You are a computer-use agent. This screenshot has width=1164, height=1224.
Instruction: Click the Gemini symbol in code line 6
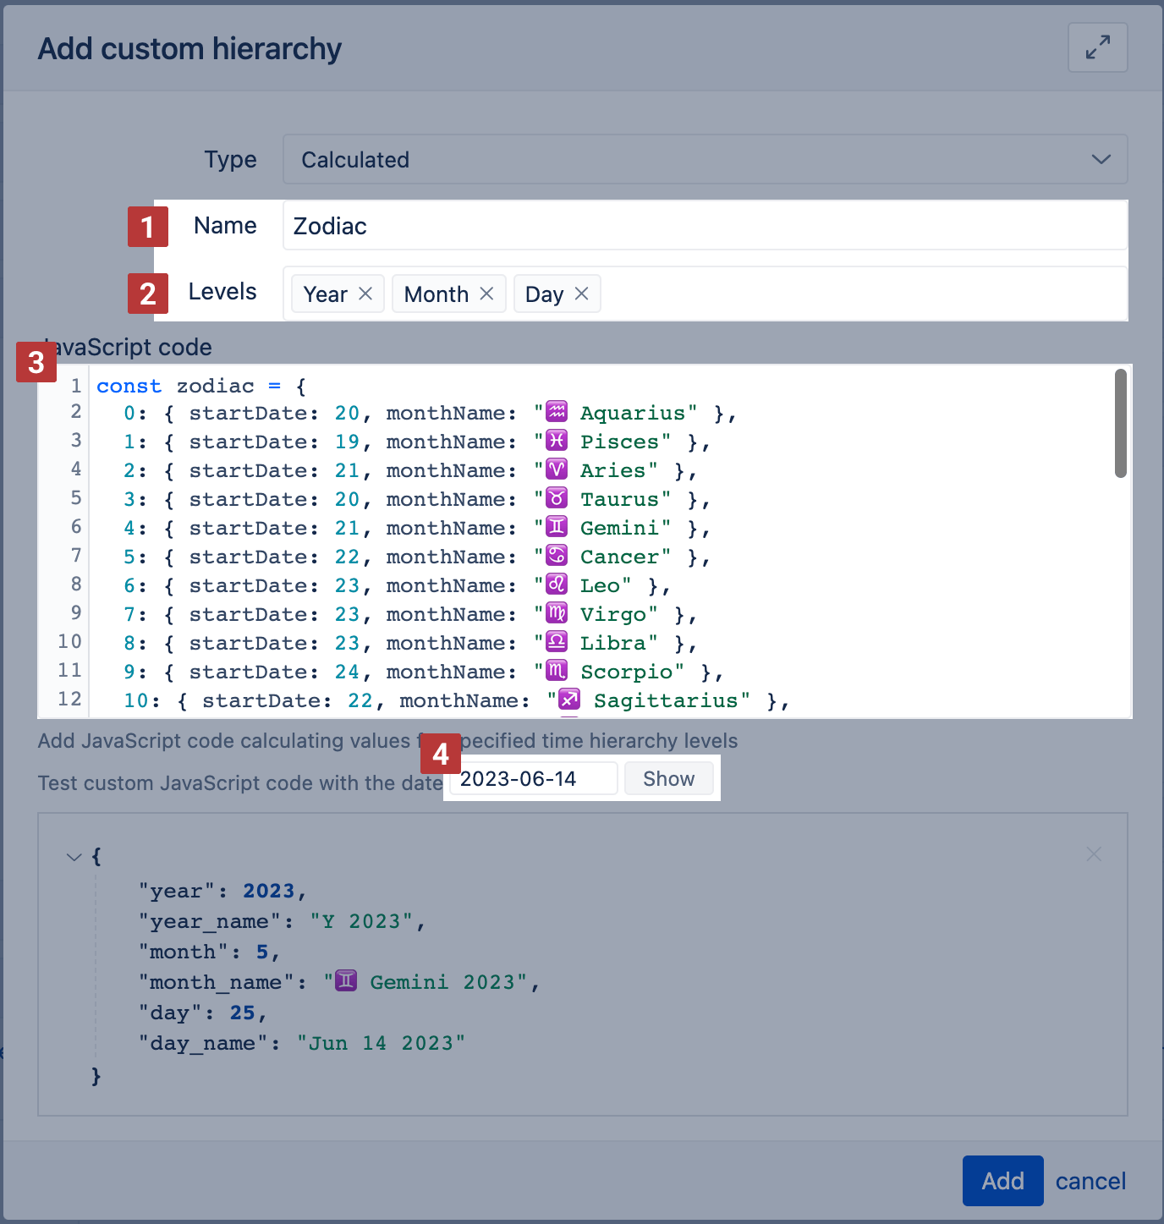coord(557,528)
